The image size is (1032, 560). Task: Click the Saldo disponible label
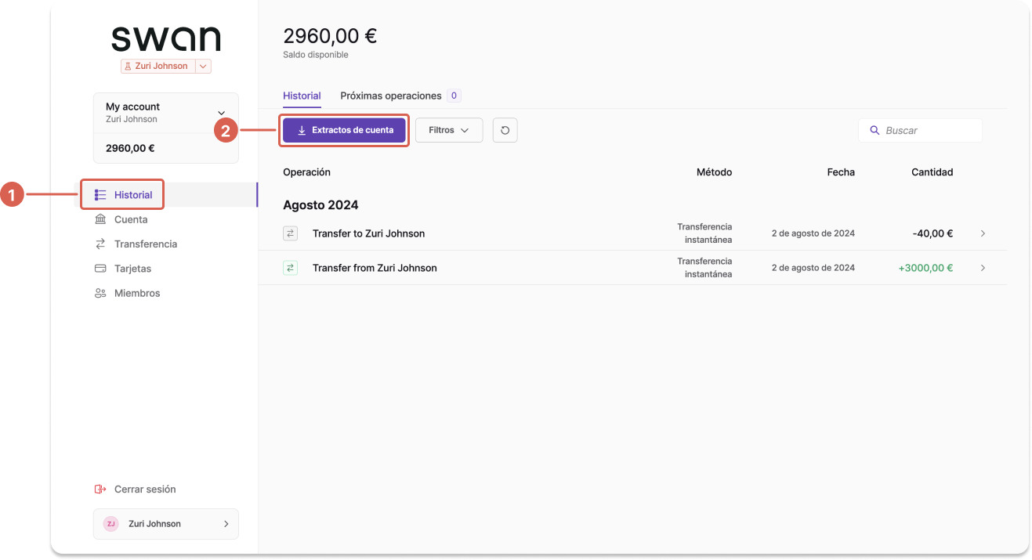coord(316,55)
